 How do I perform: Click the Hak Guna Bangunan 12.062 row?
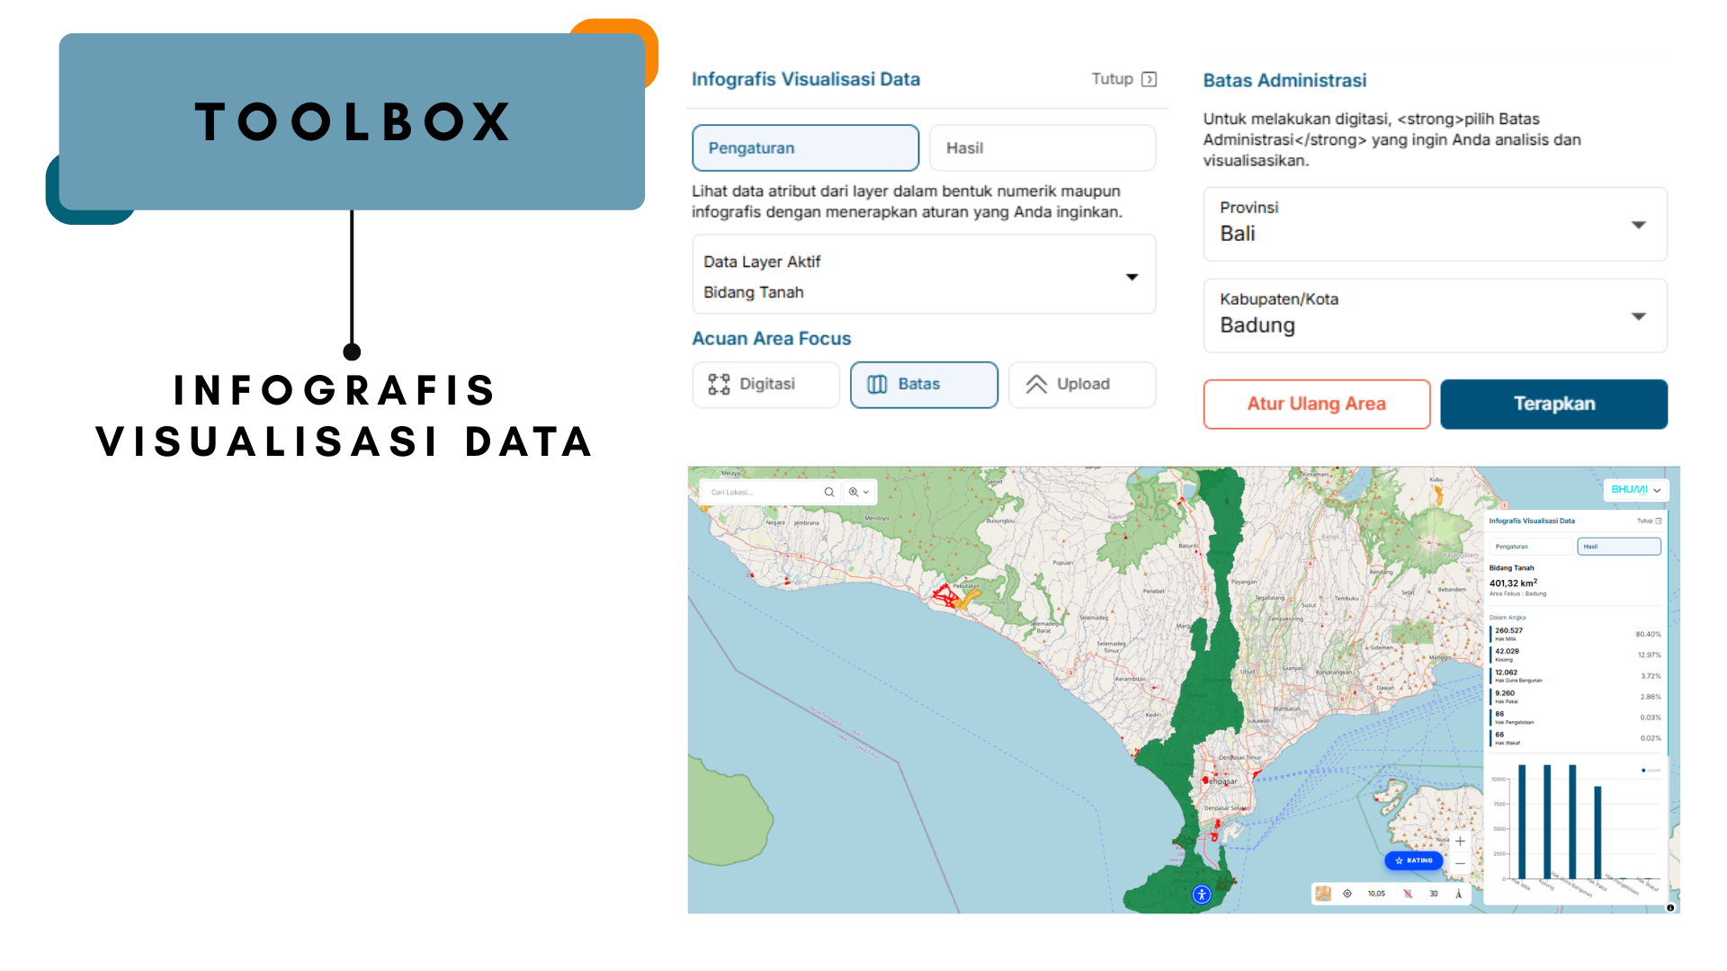[1575, 676]
